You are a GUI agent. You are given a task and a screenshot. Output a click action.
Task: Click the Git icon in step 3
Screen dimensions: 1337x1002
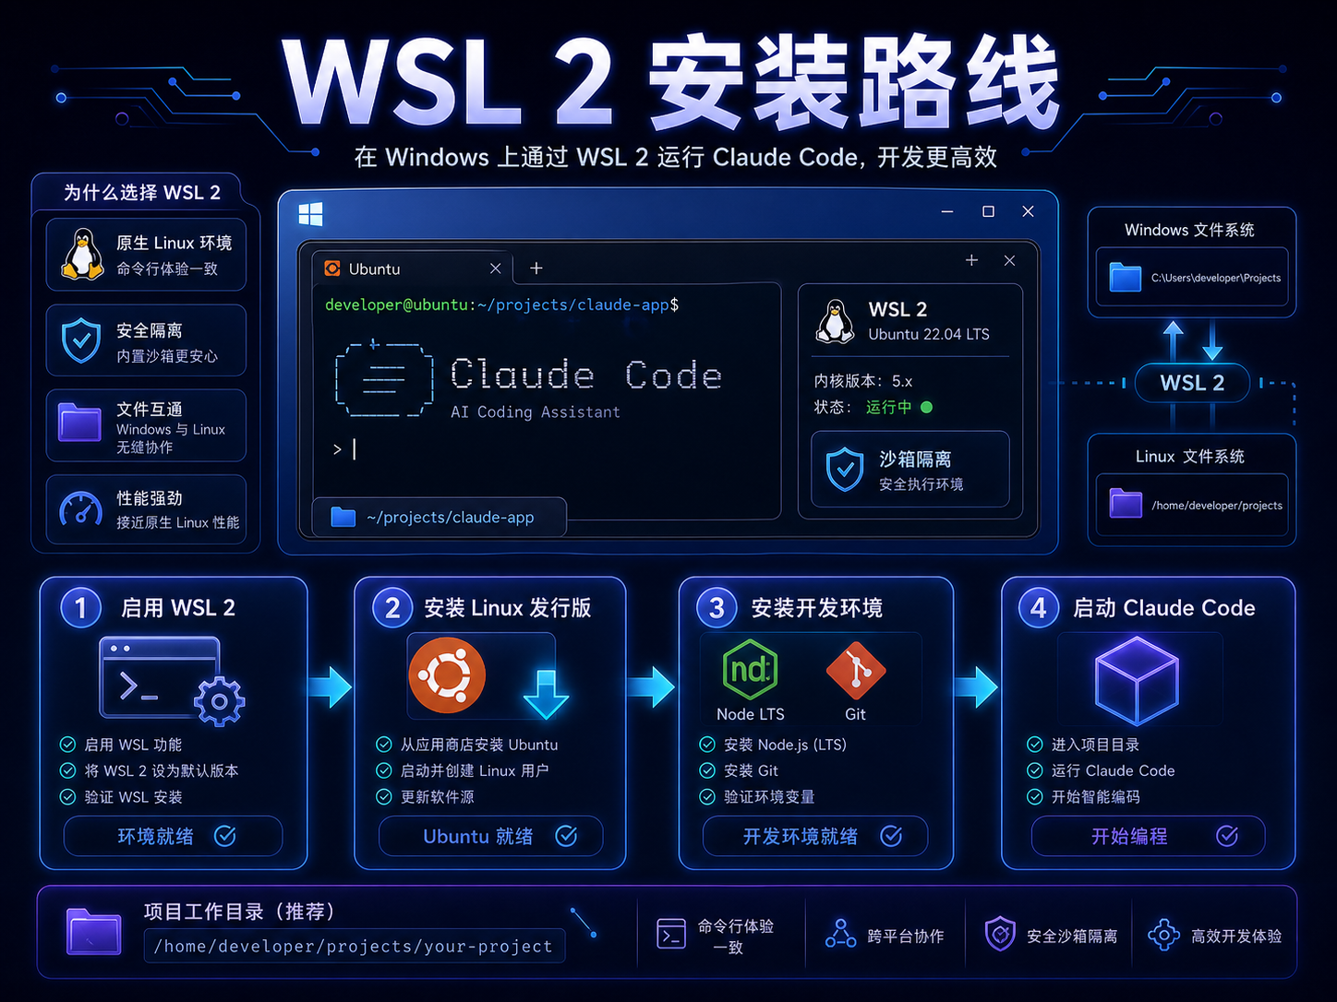tap(856, 671)
